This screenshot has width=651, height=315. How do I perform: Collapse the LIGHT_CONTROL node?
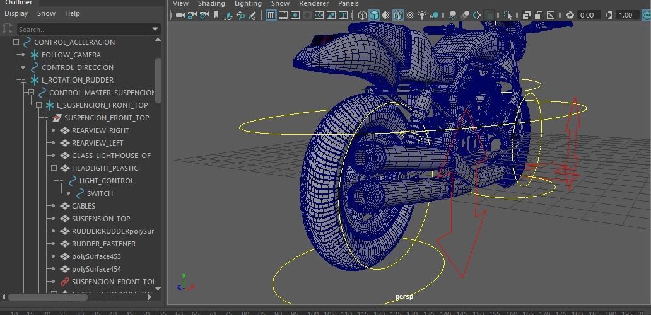tap(61, 181)
